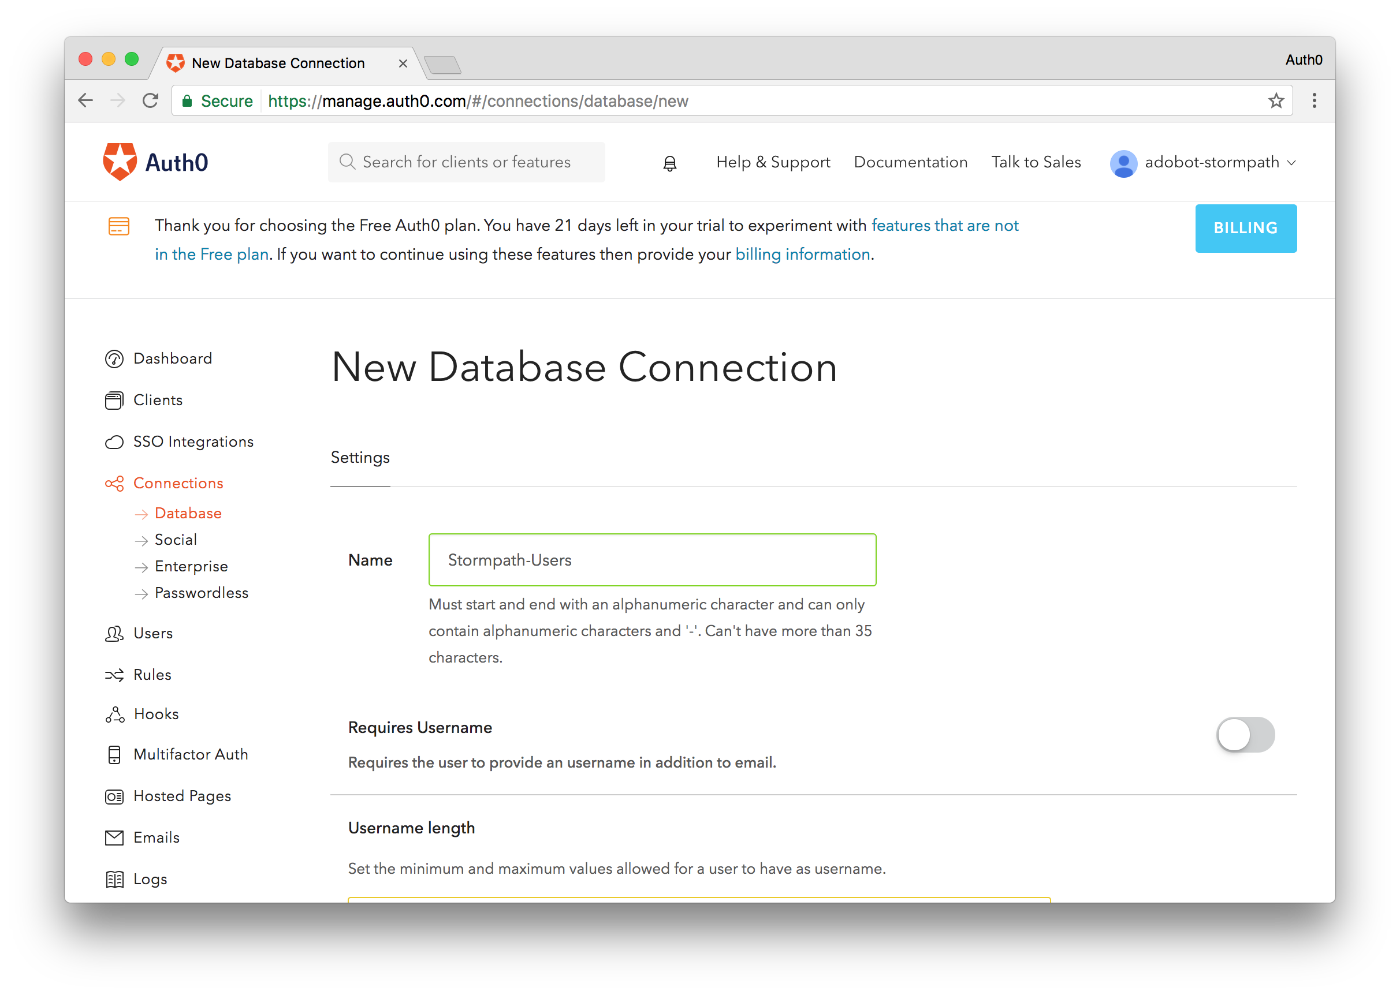This screenshot has width=1400, height=995.
Task: Open the billing information link
Action: pos(802,255)
